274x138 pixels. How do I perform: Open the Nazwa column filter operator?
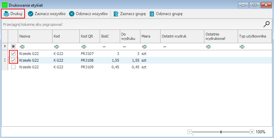[x=22, y=47]
